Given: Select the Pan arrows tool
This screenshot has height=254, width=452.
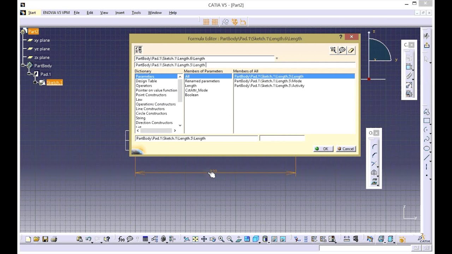Looking at the screenshot, I should pyautogui.click(x=204, y=239).
